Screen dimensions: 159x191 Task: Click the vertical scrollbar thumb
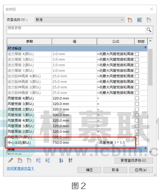pyautogui.click(x=150, y=67)
